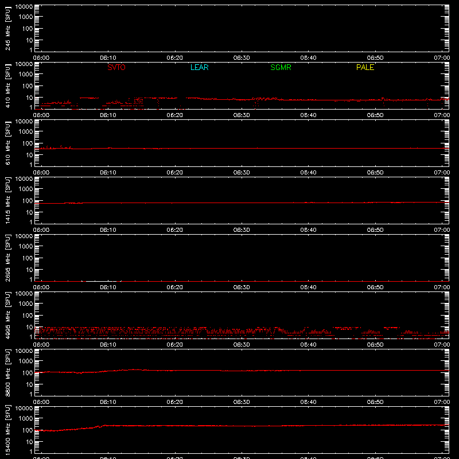459x459 pixels.
Task: Click 06:50 tick label under 610 MHz plot
Action: 375,173
